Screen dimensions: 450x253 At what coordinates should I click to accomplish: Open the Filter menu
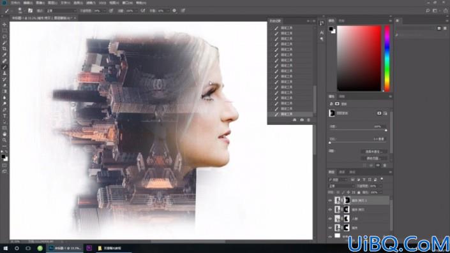(91, 3)
